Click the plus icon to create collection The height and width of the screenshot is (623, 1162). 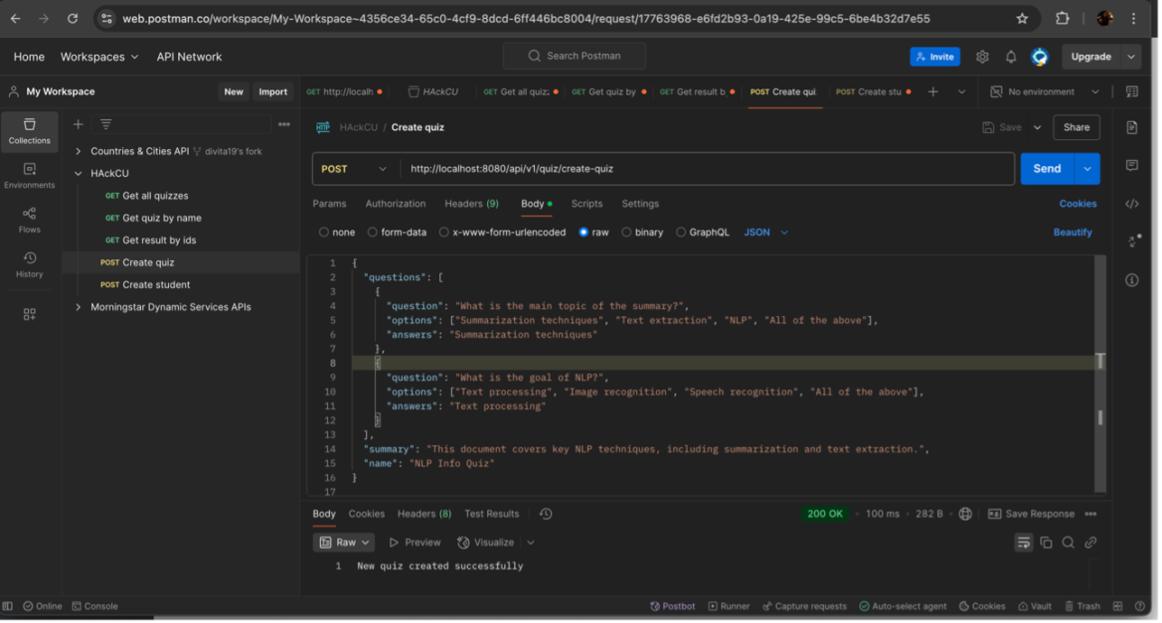pos(78,125)
